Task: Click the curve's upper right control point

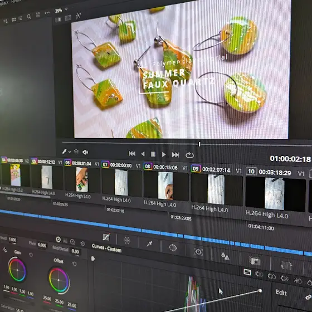Action: click(260, 290)
